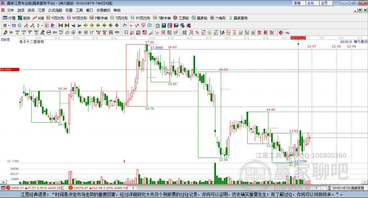Open 赢家服务 with dollar icon
The height and width of the screenshot is (198, 368).
point(238,18)
